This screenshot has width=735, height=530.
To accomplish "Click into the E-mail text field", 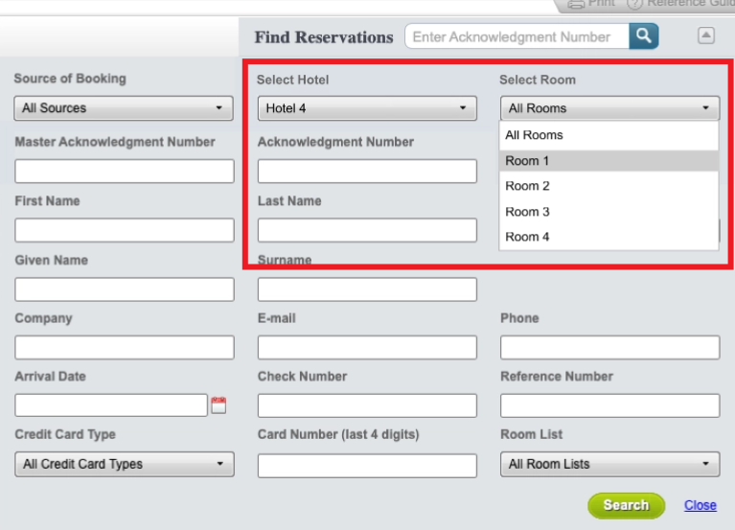I will tap(367, 347).
